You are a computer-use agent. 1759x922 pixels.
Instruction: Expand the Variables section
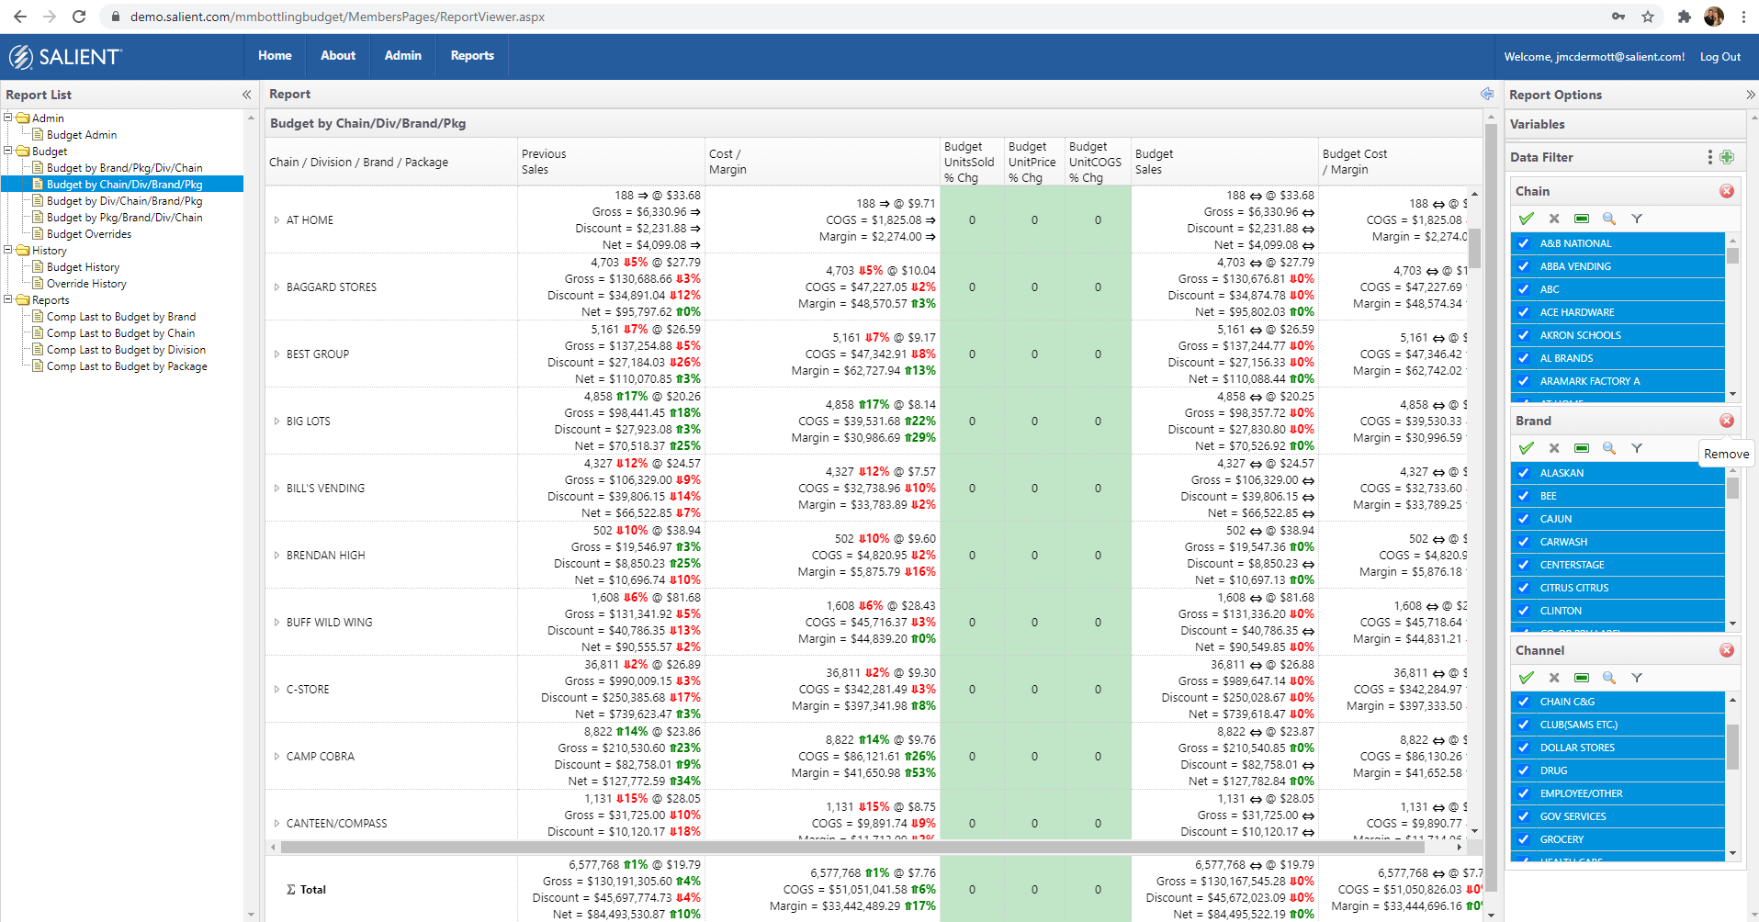coord(1625,124)
